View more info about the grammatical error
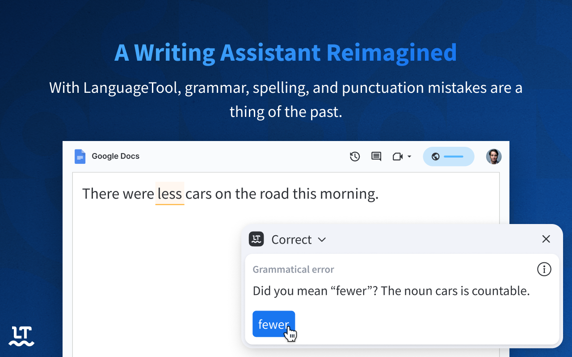The height and width of the screenshot is (357, 572). pyautogui.click(x=544, y=269)
